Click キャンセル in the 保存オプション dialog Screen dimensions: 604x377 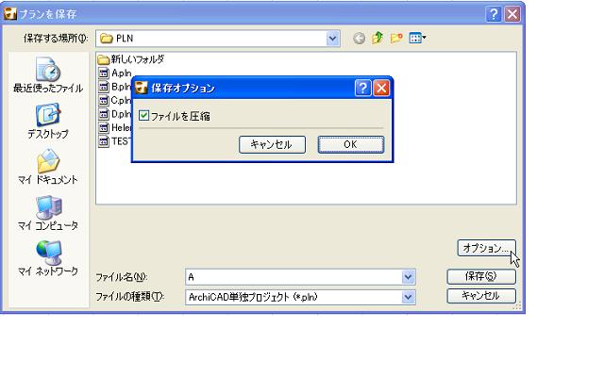click(x=272, y=144)
